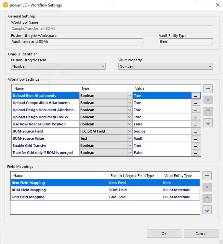Click the powerFLC logo icon in title bar

tap(6, 5)
